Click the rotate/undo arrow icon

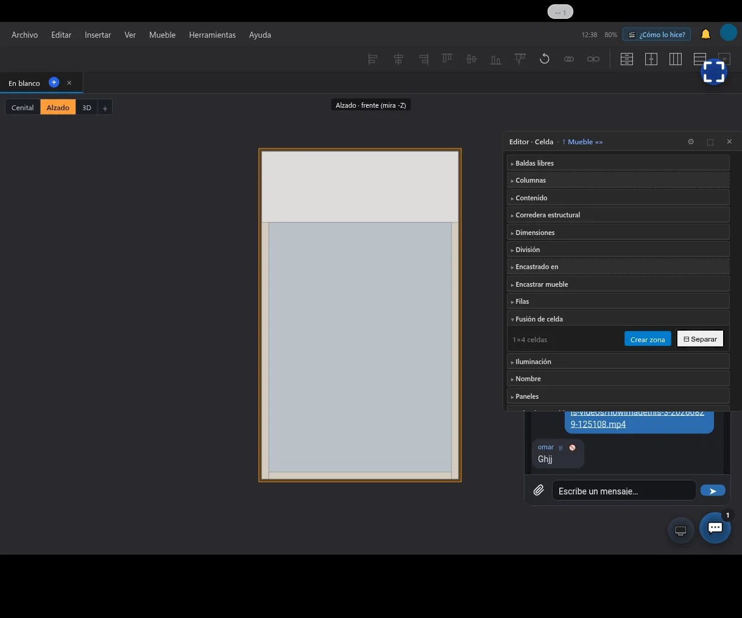click(x=545, y=59)
